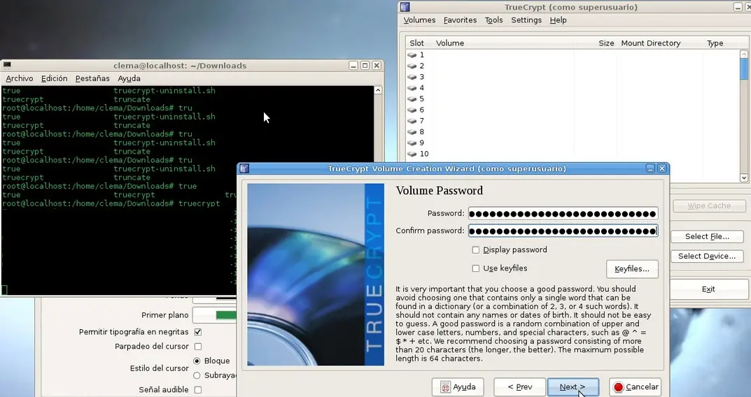Select the Bloque cursor style radio
This screenshot has height=397, width=751.
tap(197, 361)
